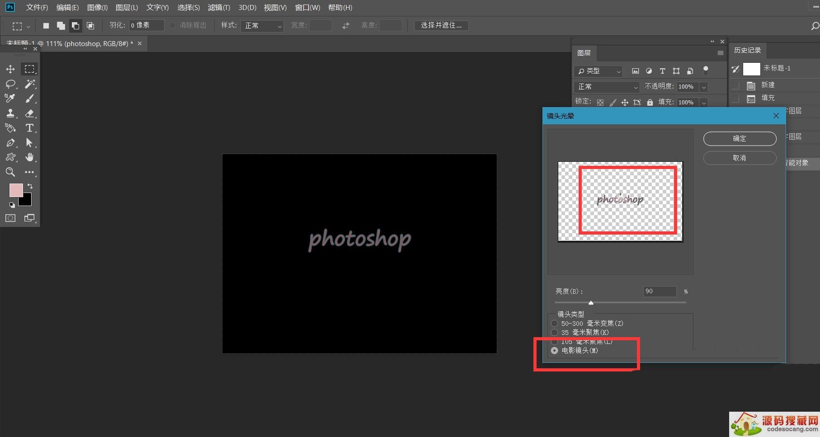
Task: Select the Move tool
Action: point(10,69)
